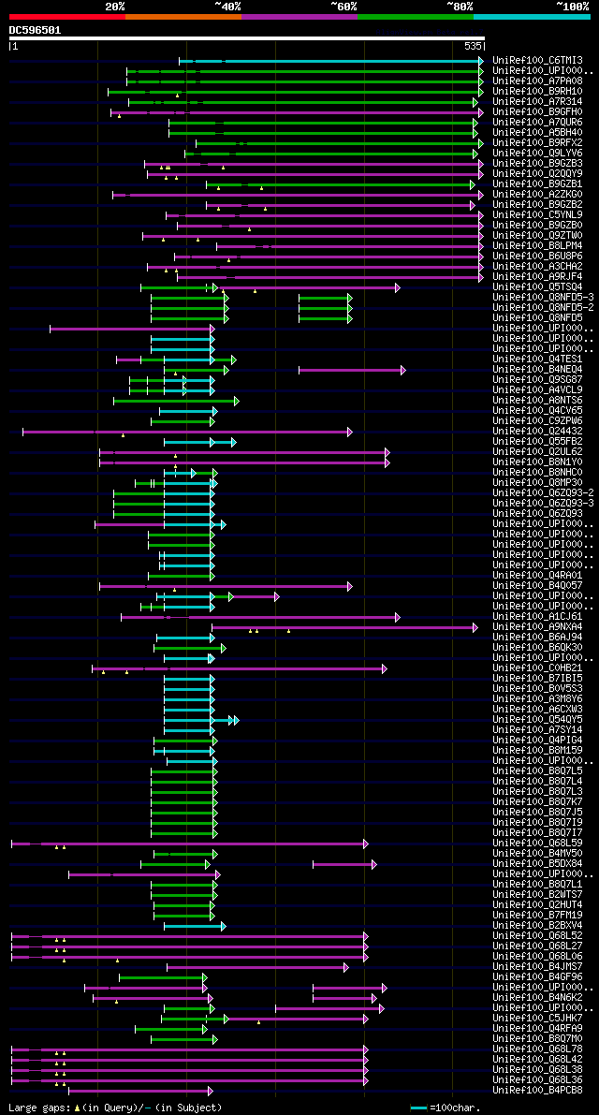
Task: Click the cyan alignment bar of UniRef100_C6TMI3
Action: (x=331, y=61)
